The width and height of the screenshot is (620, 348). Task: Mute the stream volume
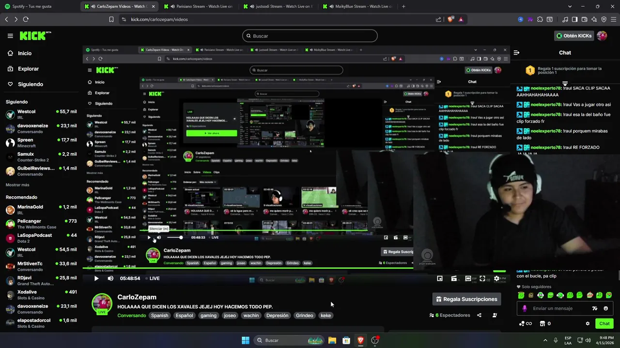tap(110, 278)
